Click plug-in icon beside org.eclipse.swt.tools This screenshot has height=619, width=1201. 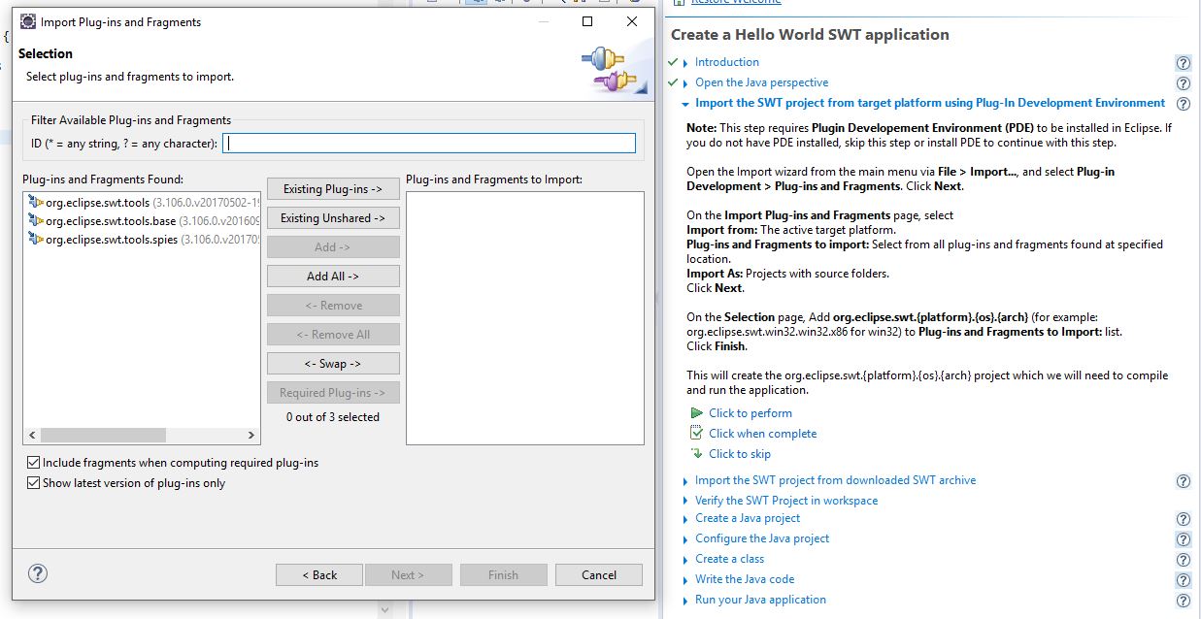pos(36,202)
